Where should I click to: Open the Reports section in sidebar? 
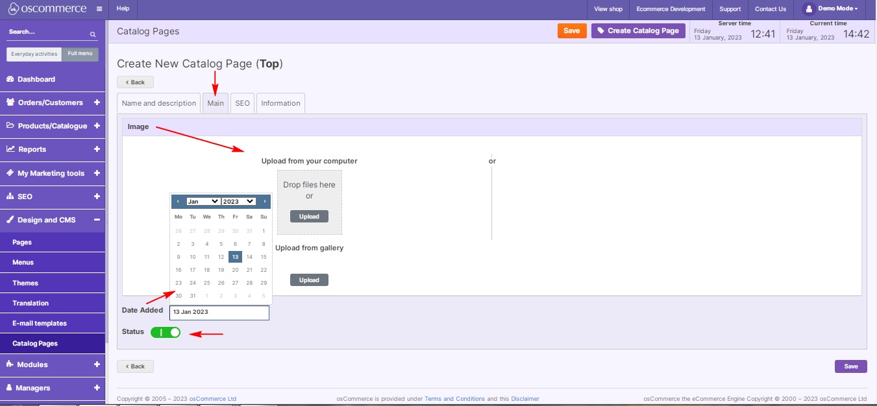(32, 149)
